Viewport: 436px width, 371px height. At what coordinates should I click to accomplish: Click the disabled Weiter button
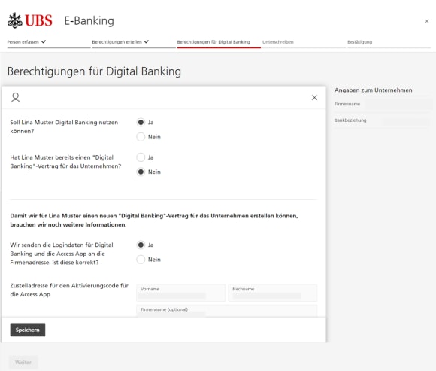(23, 363)
